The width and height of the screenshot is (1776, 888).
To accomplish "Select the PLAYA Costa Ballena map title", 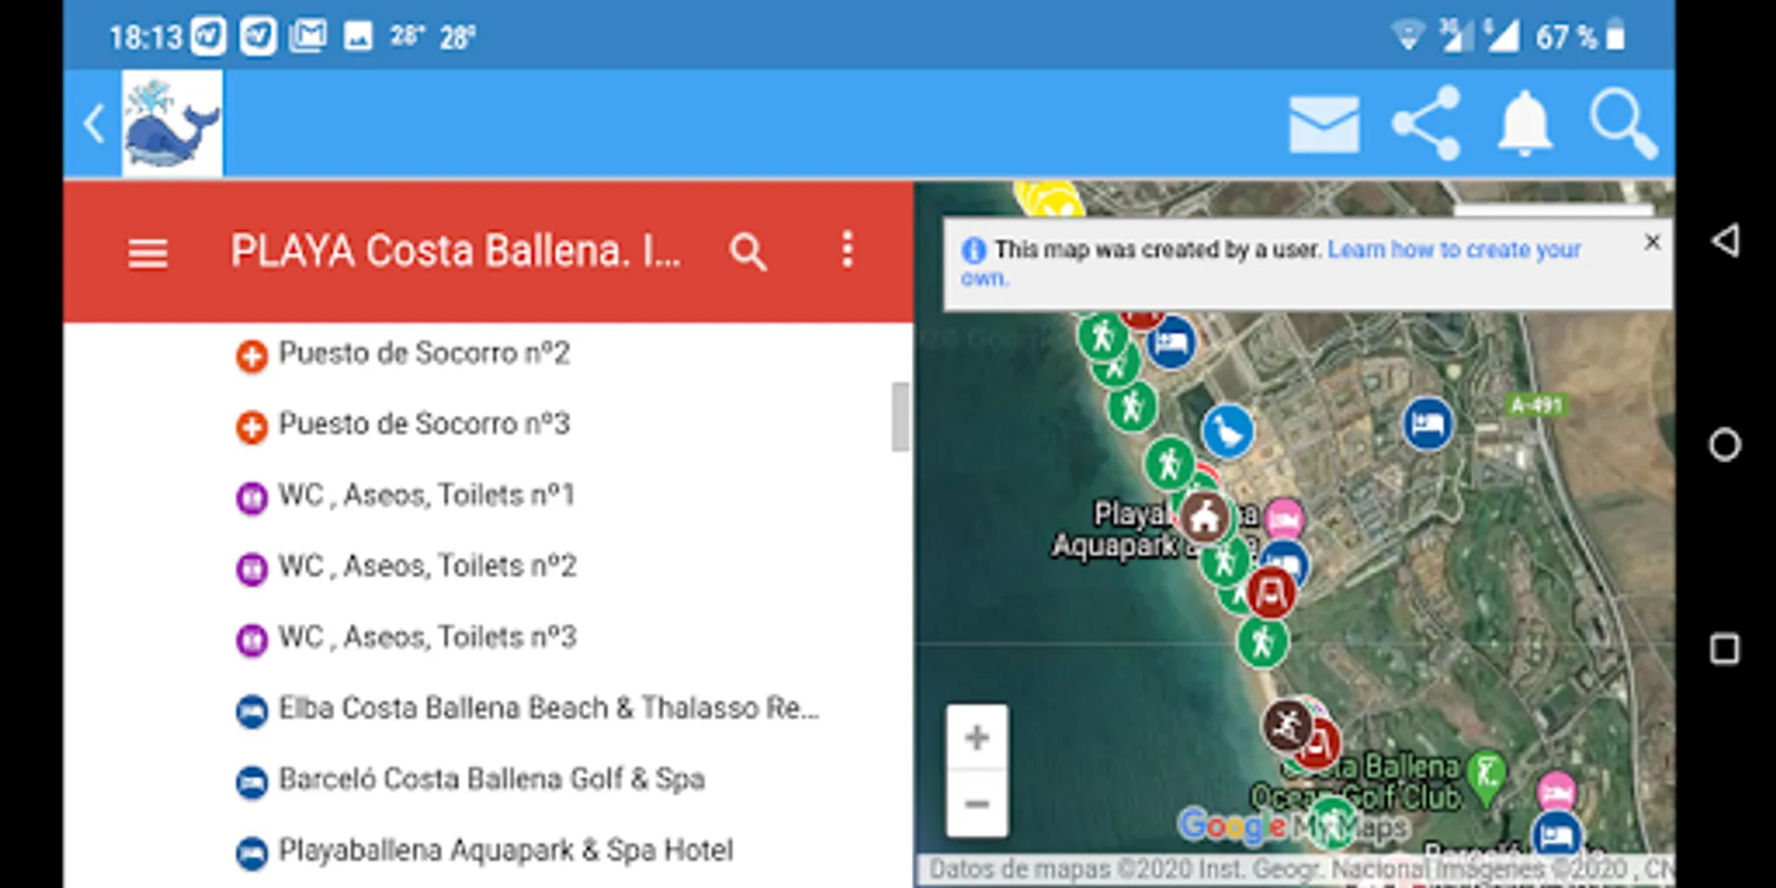I will pos(456,252).
